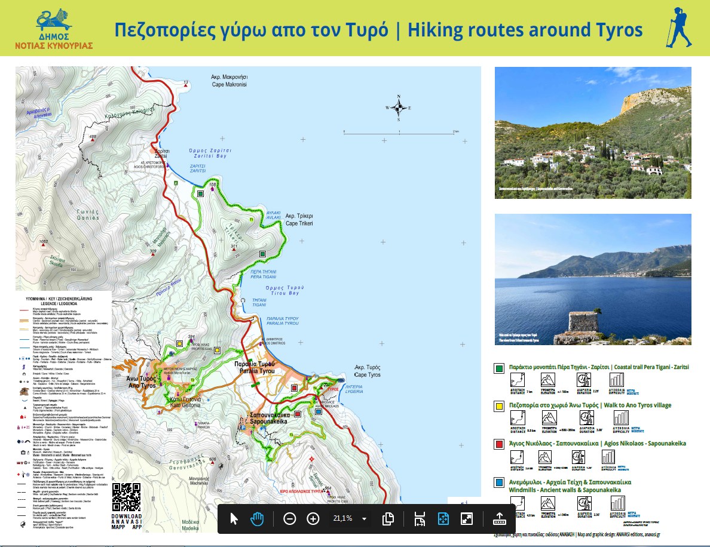Click the 'Cape Makronisi' map label
This screenshot has height=547, width=710.
229,85
